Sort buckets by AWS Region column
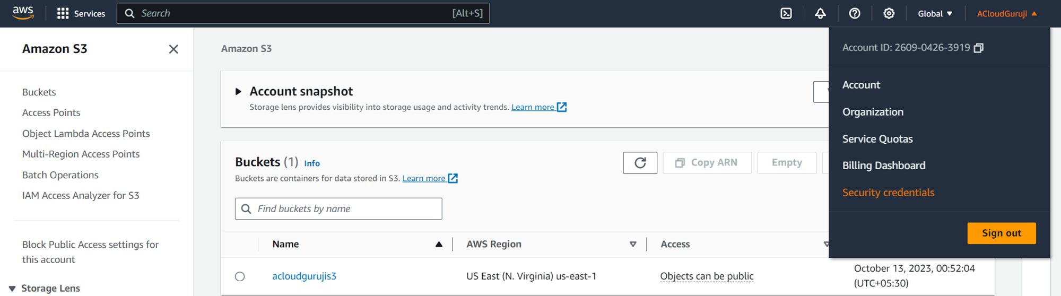Image resolution: width=1061 pixels, height=296 pixels. coord(632,244)
